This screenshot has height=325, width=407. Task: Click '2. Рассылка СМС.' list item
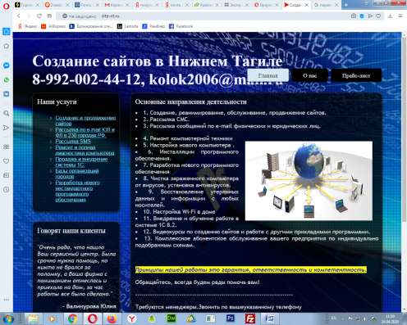pos(166,120)
